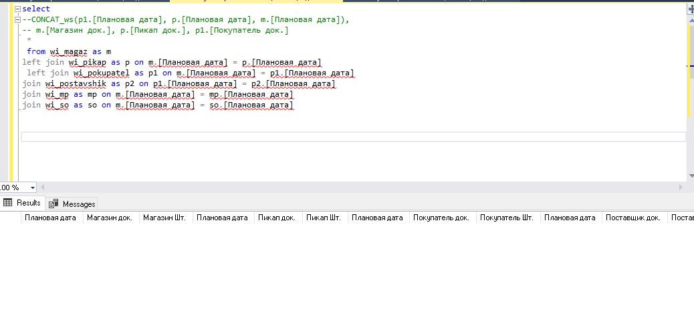
Task: Collapse the CONCAT_ws comment outline block
Action: pos(17,20)
